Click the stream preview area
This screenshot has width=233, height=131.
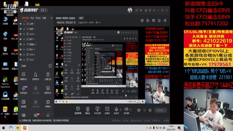[x=112, y=65]
